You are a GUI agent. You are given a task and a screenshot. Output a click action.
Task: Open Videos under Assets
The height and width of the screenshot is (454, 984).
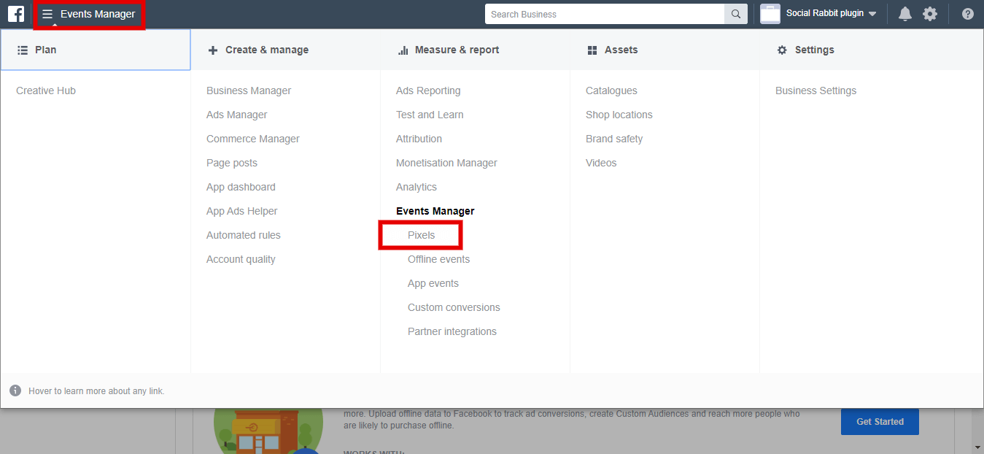(x=601, y=163)
